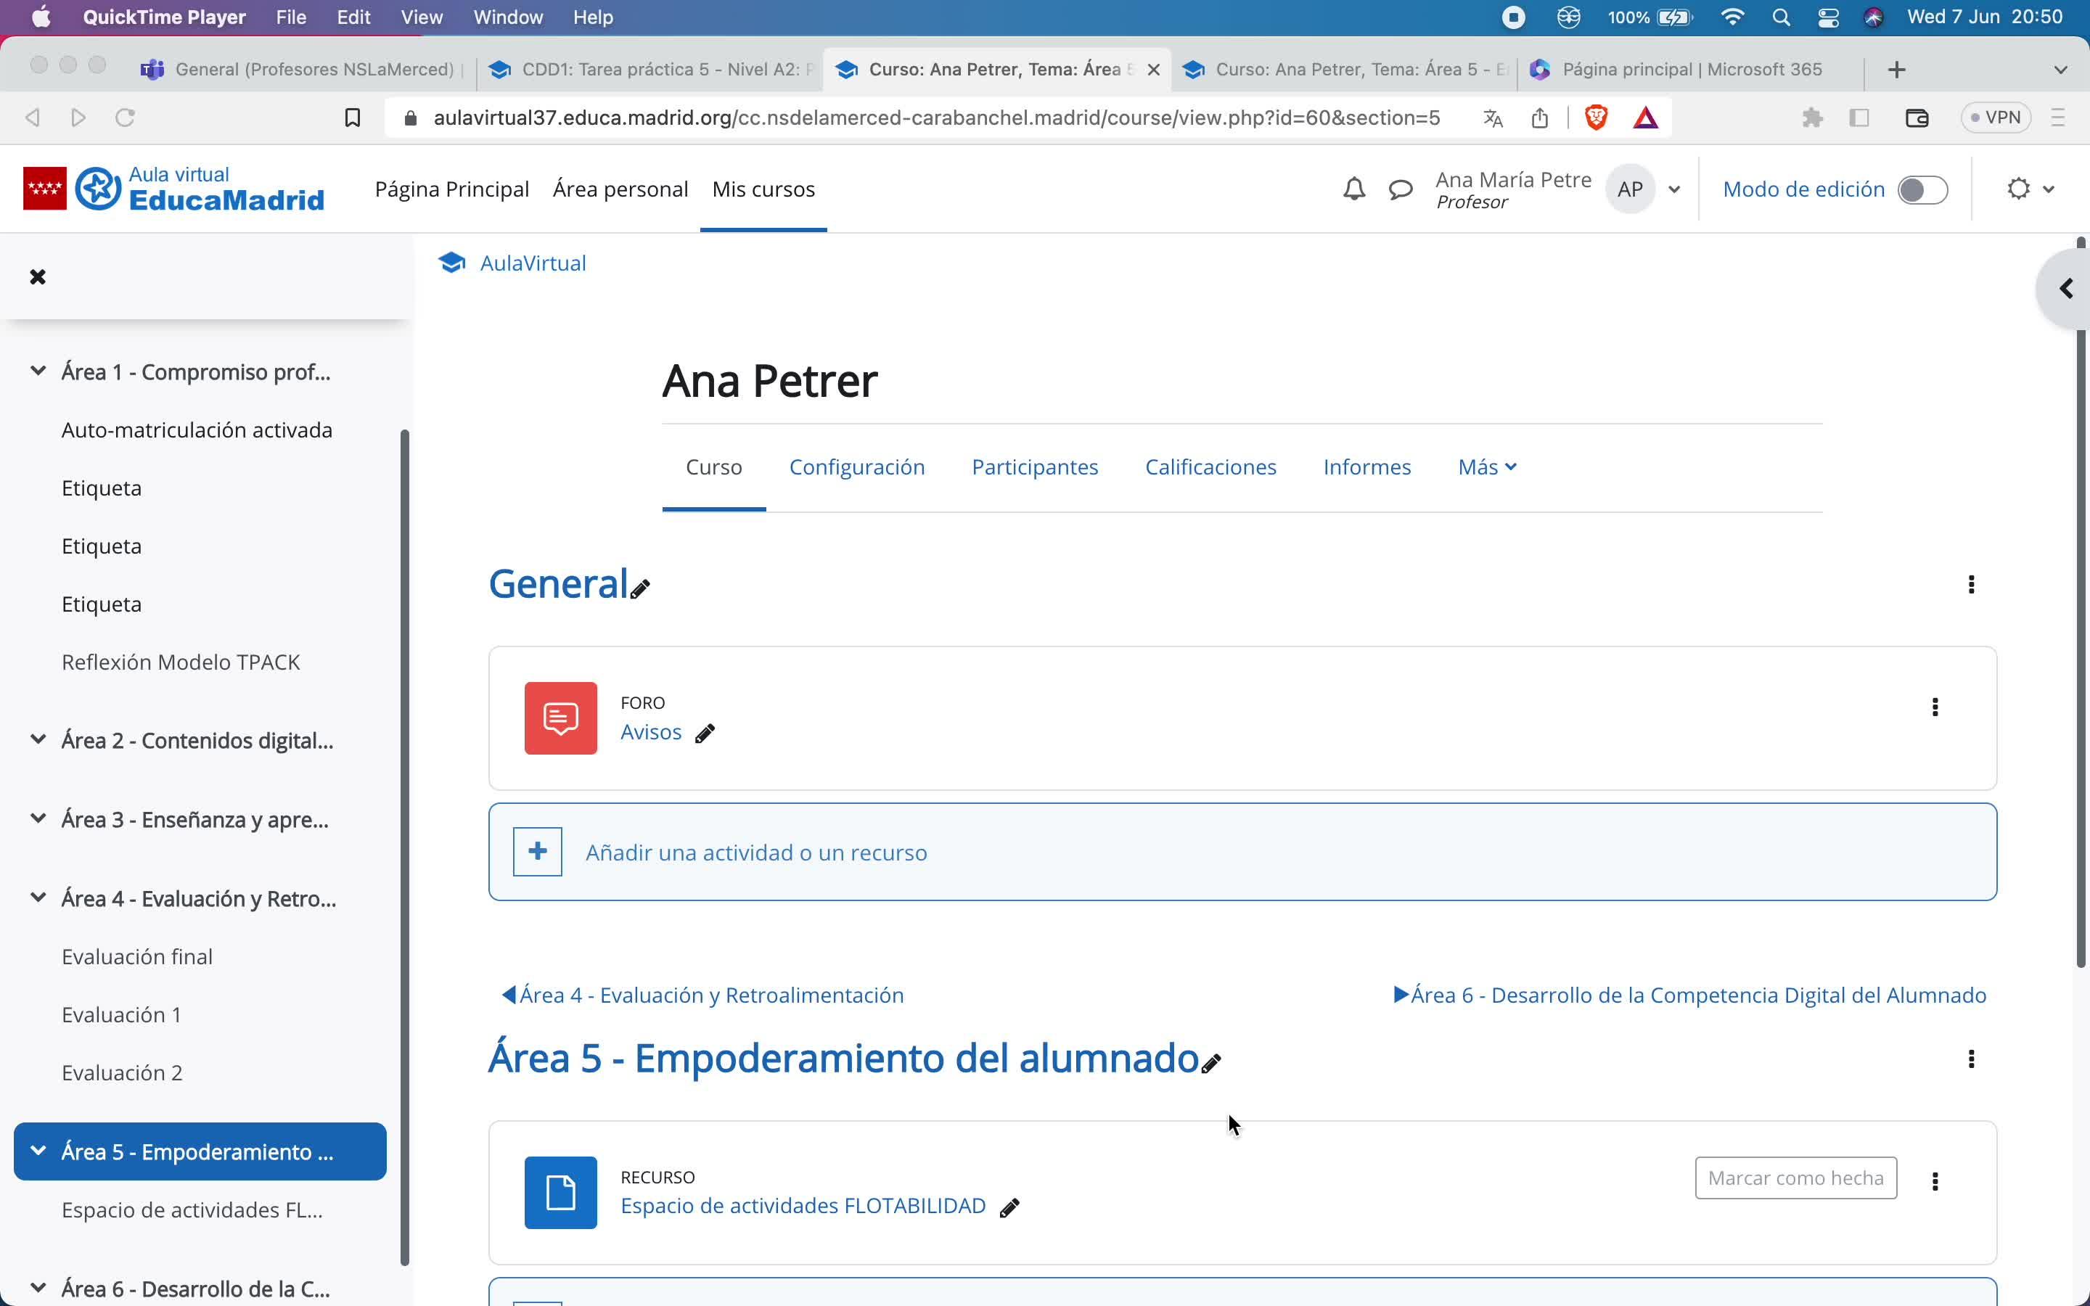
Task: Toggle Modo de edición switch
Action: click(1922, 190)
